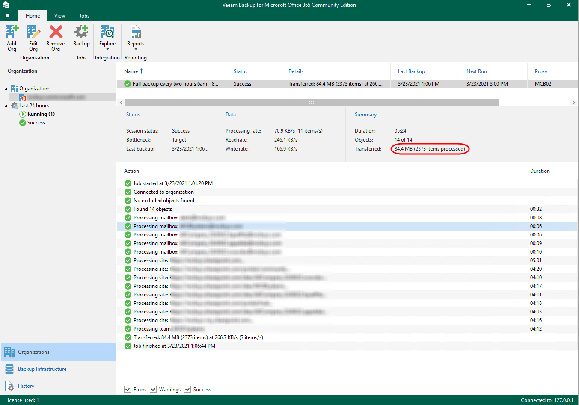
Task: Sort by the Last Backup column header
Action: pyautogui.click(x=425, y=71)
